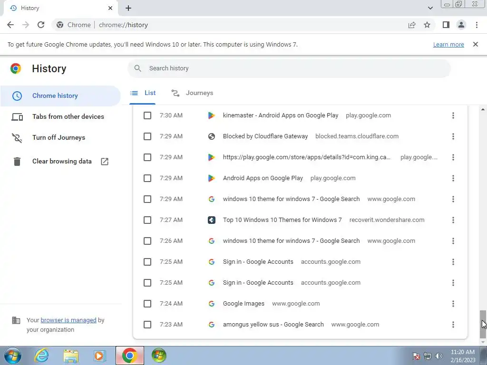
Task: Select Chrome history in the sidebar
Action: pyautogui.click(x=60, y=96)
